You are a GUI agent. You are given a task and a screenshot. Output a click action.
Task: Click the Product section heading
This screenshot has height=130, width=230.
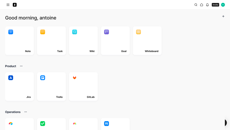[11, 66]
